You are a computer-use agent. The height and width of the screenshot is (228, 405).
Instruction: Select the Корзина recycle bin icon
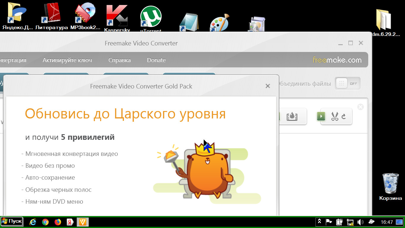point(391,186)
